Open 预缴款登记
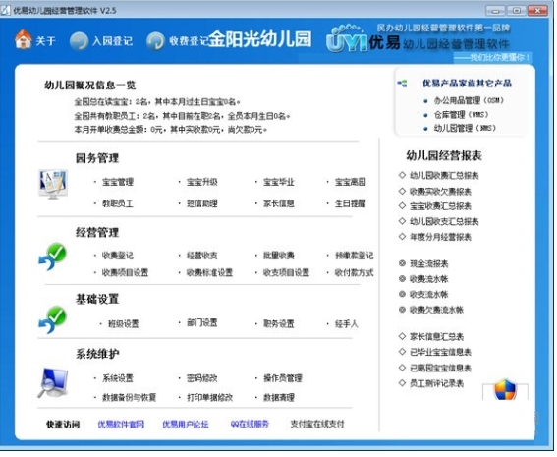Screen dimensions: 557x457 (x=355, y=256)
